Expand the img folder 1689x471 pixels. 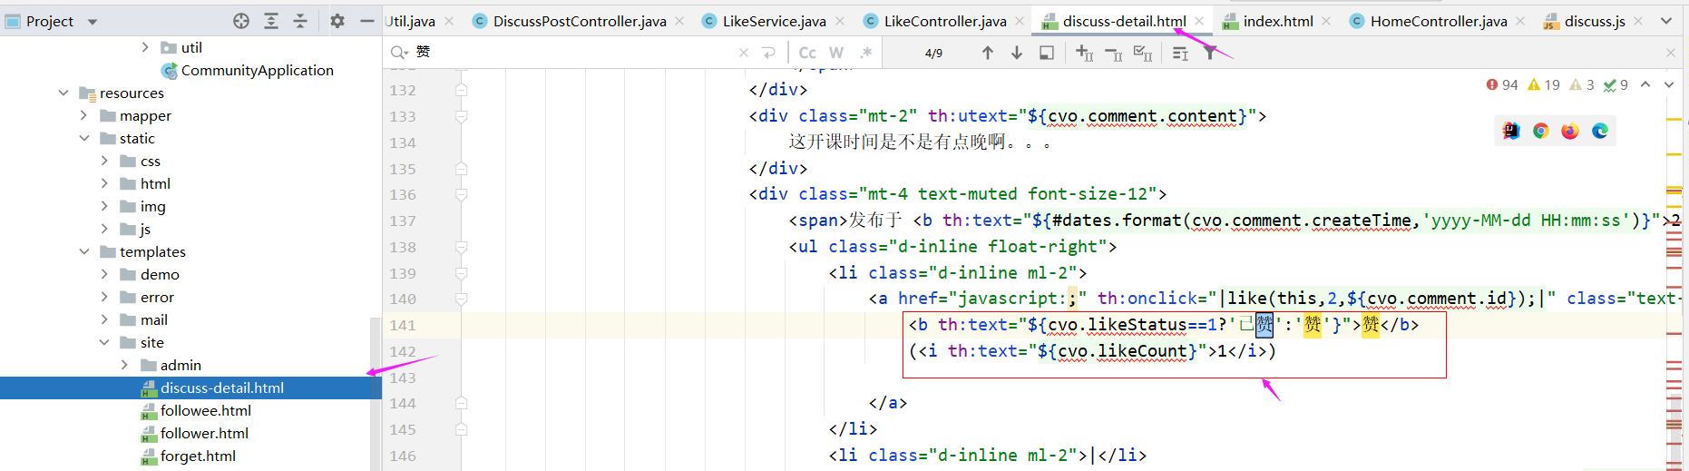(x=104, y=206)
